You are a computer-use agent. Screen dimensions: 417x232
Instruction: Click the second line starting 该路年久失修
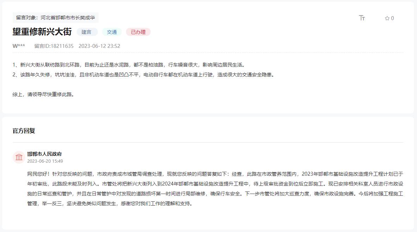[144, 75]
